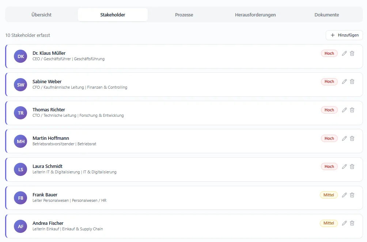The width and height of the screenshot is (367, 242).
Task: Click pencil icon for Sabine Weber
Action: (x=344, y=81)
